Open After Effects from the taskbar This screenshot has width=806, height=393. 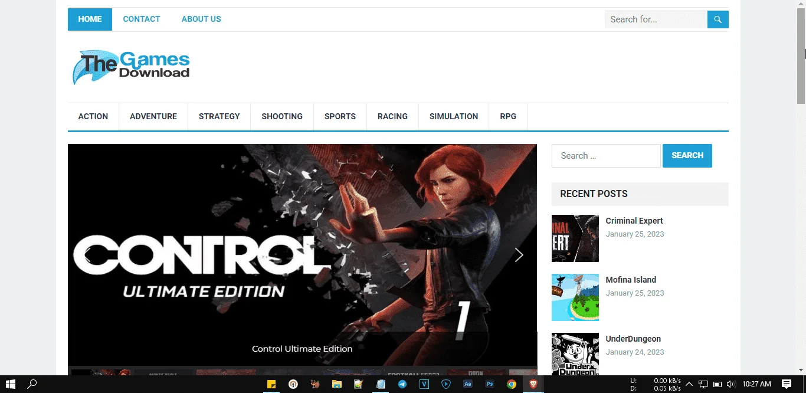pos(467,384)
